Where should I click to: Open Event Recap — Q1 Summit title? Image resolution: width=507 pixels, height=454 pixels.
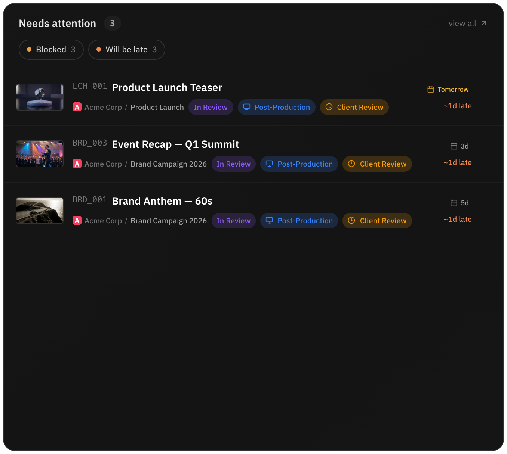[175, 144]
